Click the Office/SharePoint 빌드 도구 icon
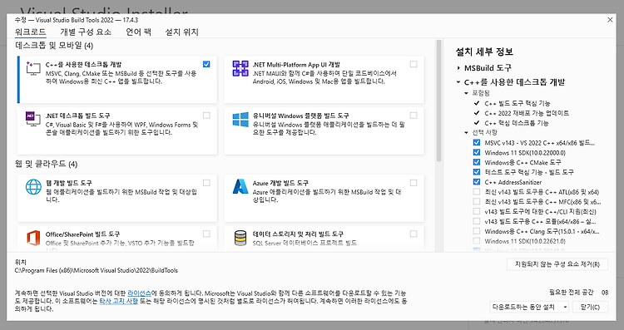 point(33,238)
